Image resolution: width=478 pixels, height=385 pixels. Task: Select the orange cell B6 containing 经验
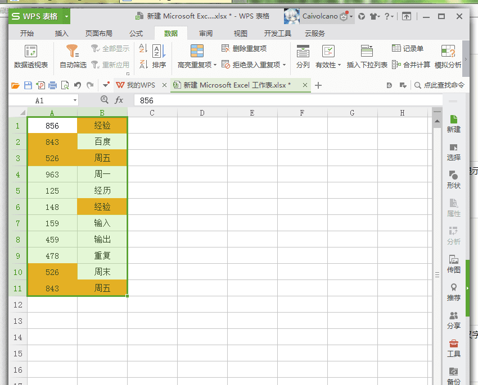(102, 207)
